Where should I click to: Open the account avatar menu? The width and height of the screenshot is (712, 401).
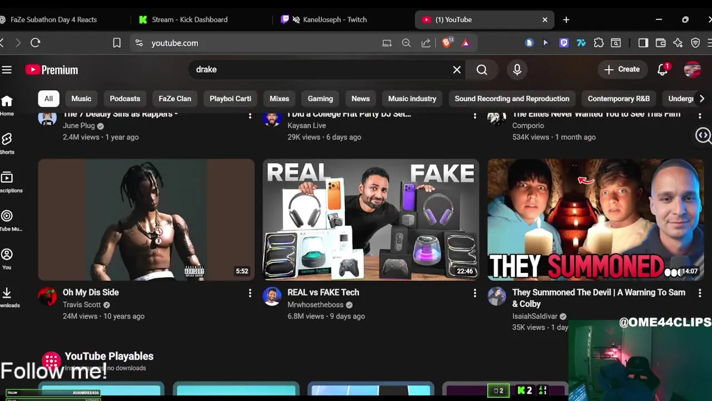pyautogui.click(x=693, y=70)
